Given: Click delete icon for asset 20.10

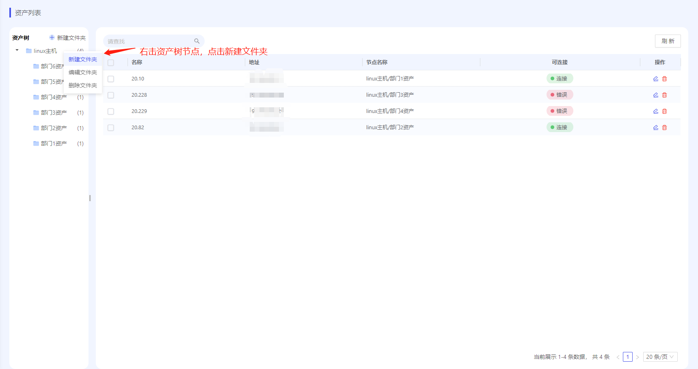Looking at the screenshot, I should pyautogui.click(x=664, y=79).
